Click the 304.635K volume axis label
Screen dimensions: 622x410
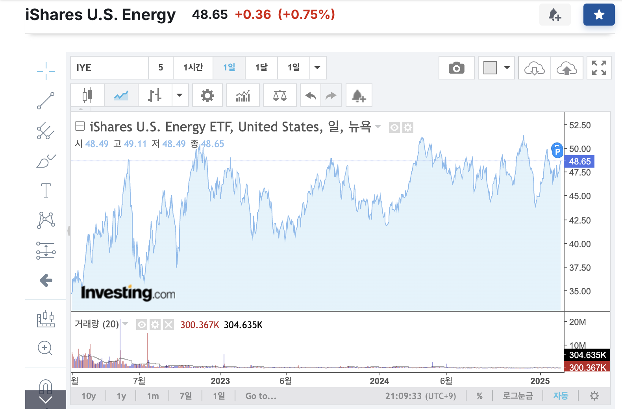tap(587, 355)
